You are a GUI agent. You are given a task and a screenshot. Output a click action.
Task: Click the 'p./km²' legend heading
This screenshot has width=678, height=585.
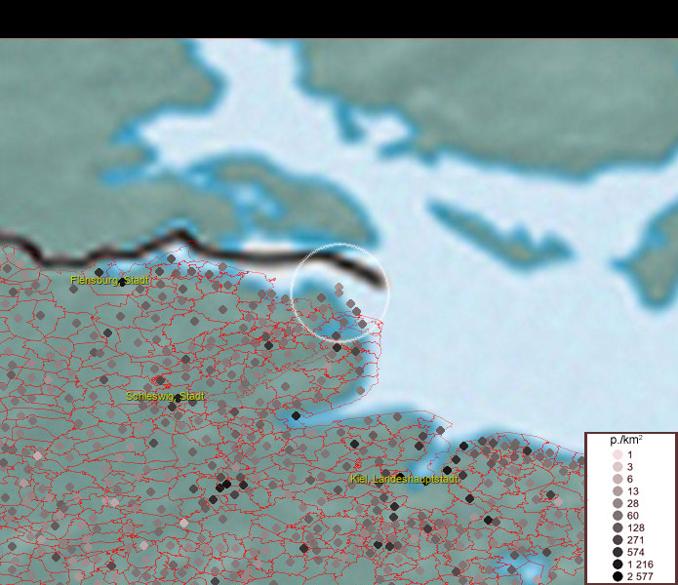(626, 440)
